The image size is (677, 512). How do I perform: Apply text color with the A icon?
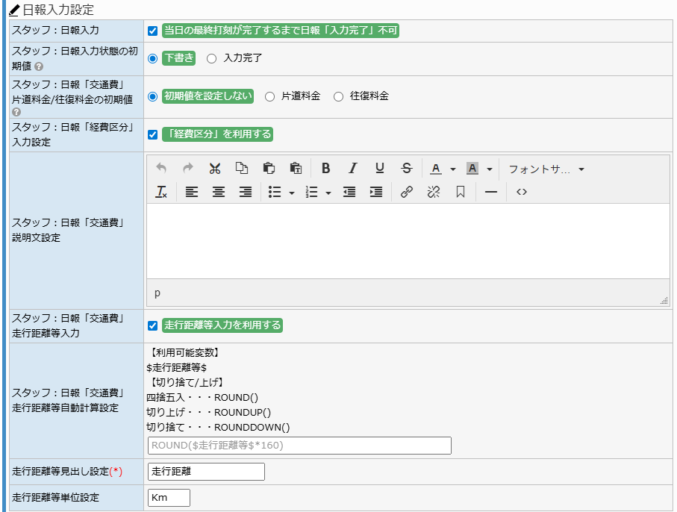(436, 169)
